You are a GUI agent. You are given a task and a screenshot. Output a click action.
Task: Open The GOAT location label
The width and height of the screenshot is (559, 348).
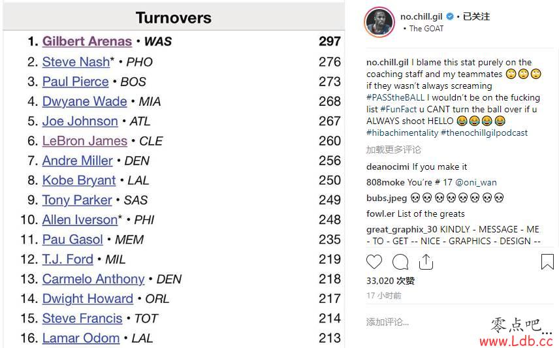coord(426,29)
